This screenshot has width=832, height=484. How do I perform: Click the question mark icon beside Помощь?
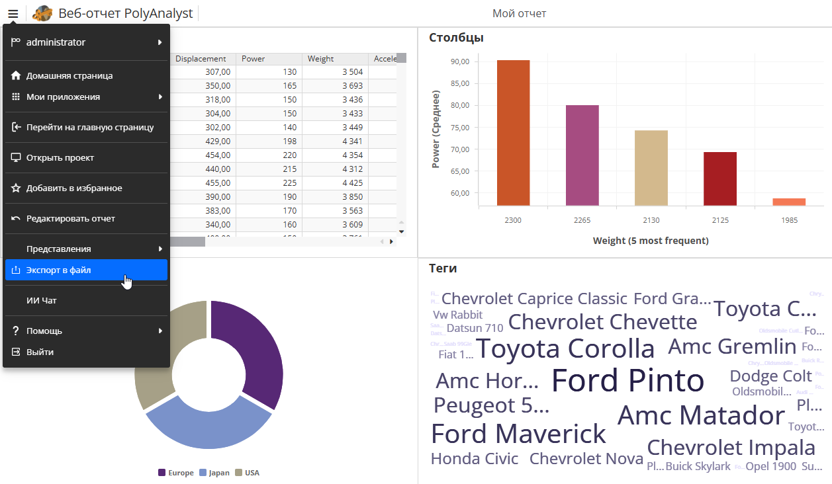pyautogui.click(x=16, y=331)
